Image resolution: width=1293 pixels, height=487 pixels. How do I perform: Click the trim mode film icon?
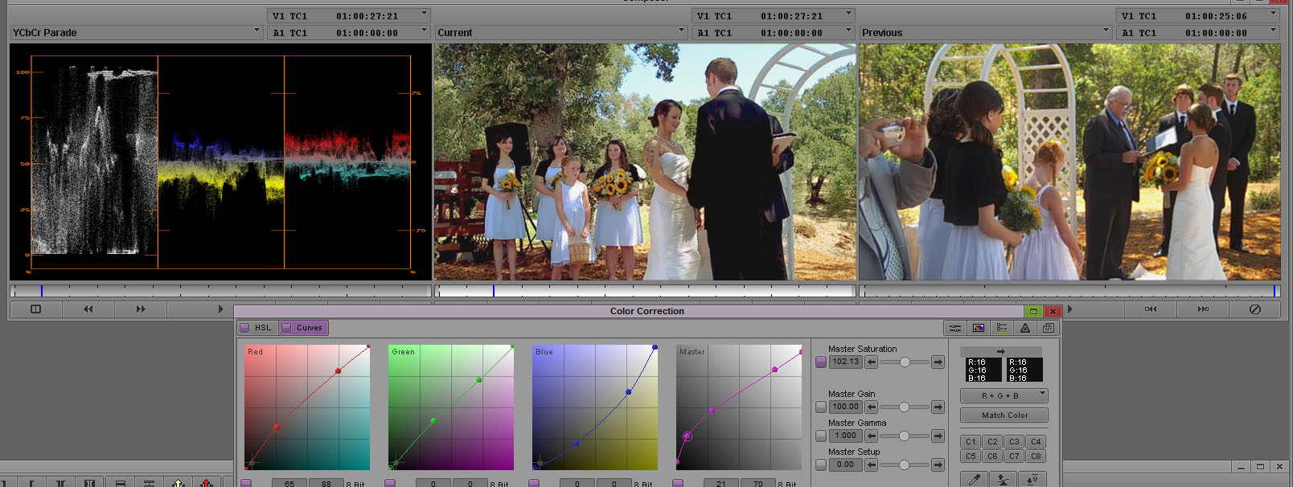pyautogui.click(x=89, y=483)
